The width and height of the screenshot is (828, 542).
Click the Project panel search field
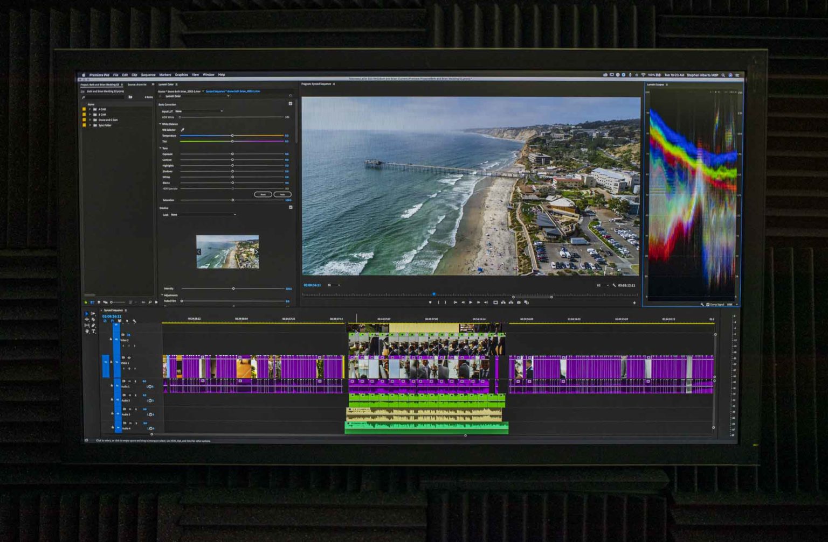pos(102,97)
